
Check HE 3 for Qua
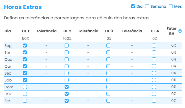108,59
